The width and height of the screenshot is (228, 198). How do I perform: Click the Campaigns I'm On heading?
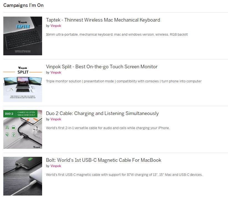[x=24, y=5]
